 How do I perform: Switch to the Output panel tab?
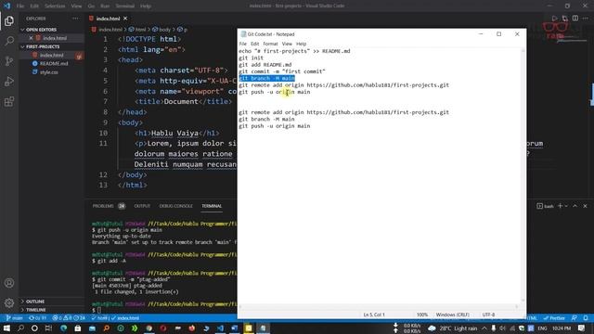(142, 206)
